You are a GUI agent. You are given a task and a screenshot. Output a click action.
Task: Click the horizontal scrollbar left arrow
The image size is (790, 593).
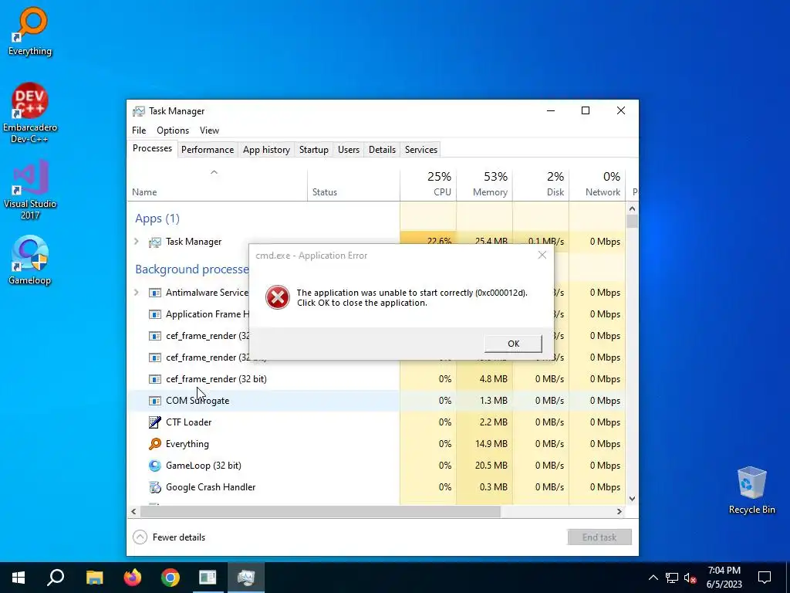pyautogui.click(x=133, y=511)
